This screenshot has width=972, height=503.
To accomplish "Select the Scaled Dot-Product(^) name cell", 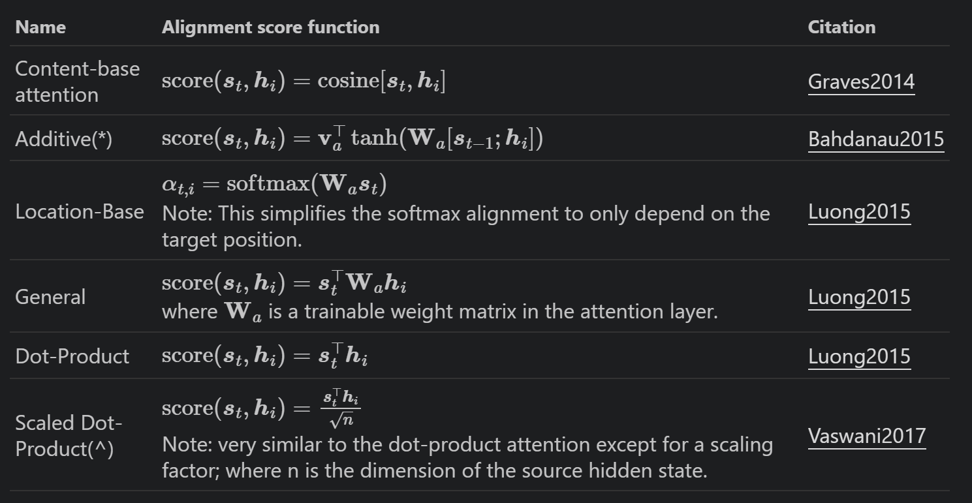I will point(69,436).
